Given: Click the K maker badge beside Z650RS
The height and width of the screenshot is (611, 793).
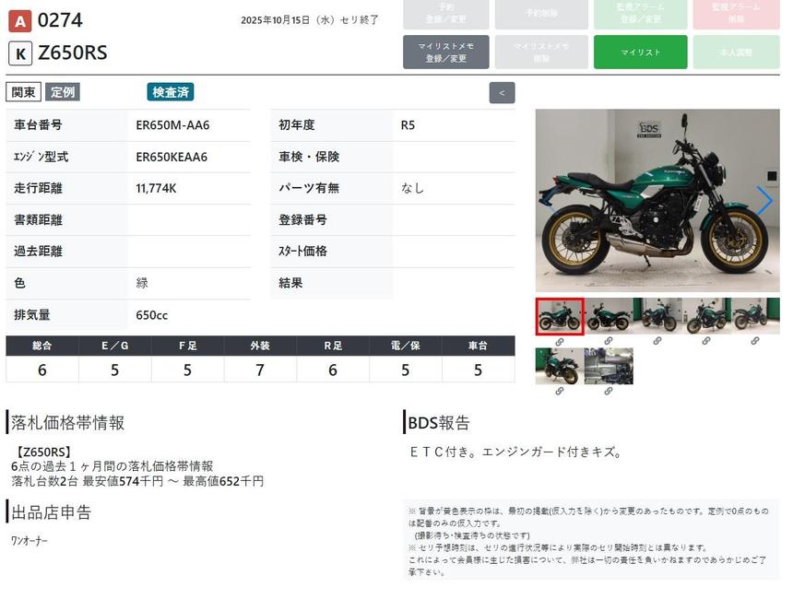Looking at the screenshot, I should tap(19, 53).
